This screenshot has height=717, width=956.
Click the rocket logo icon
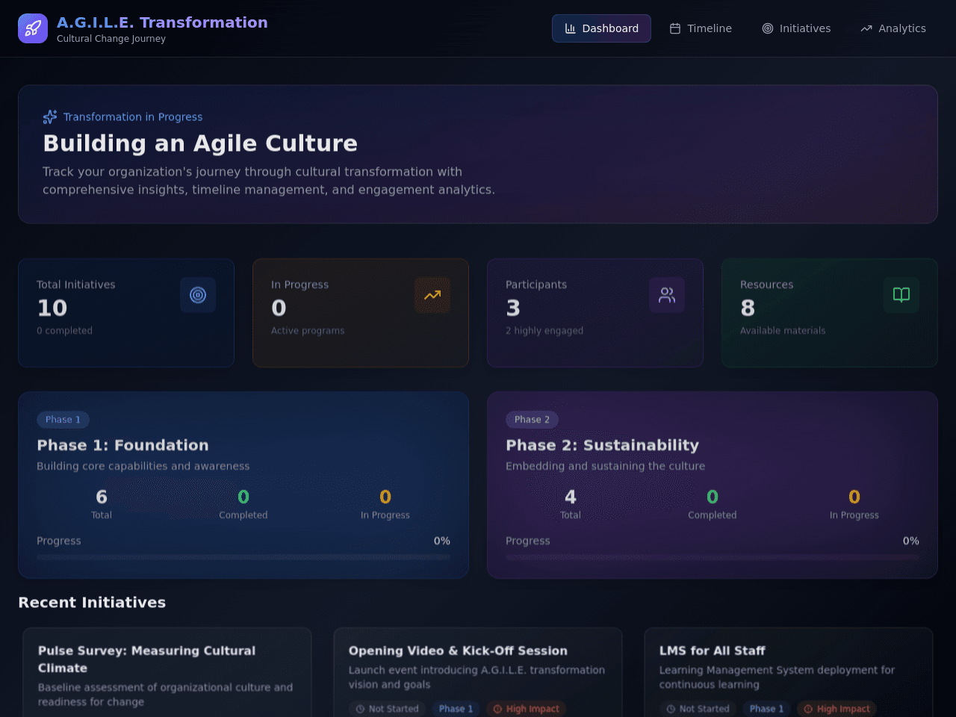33,28
